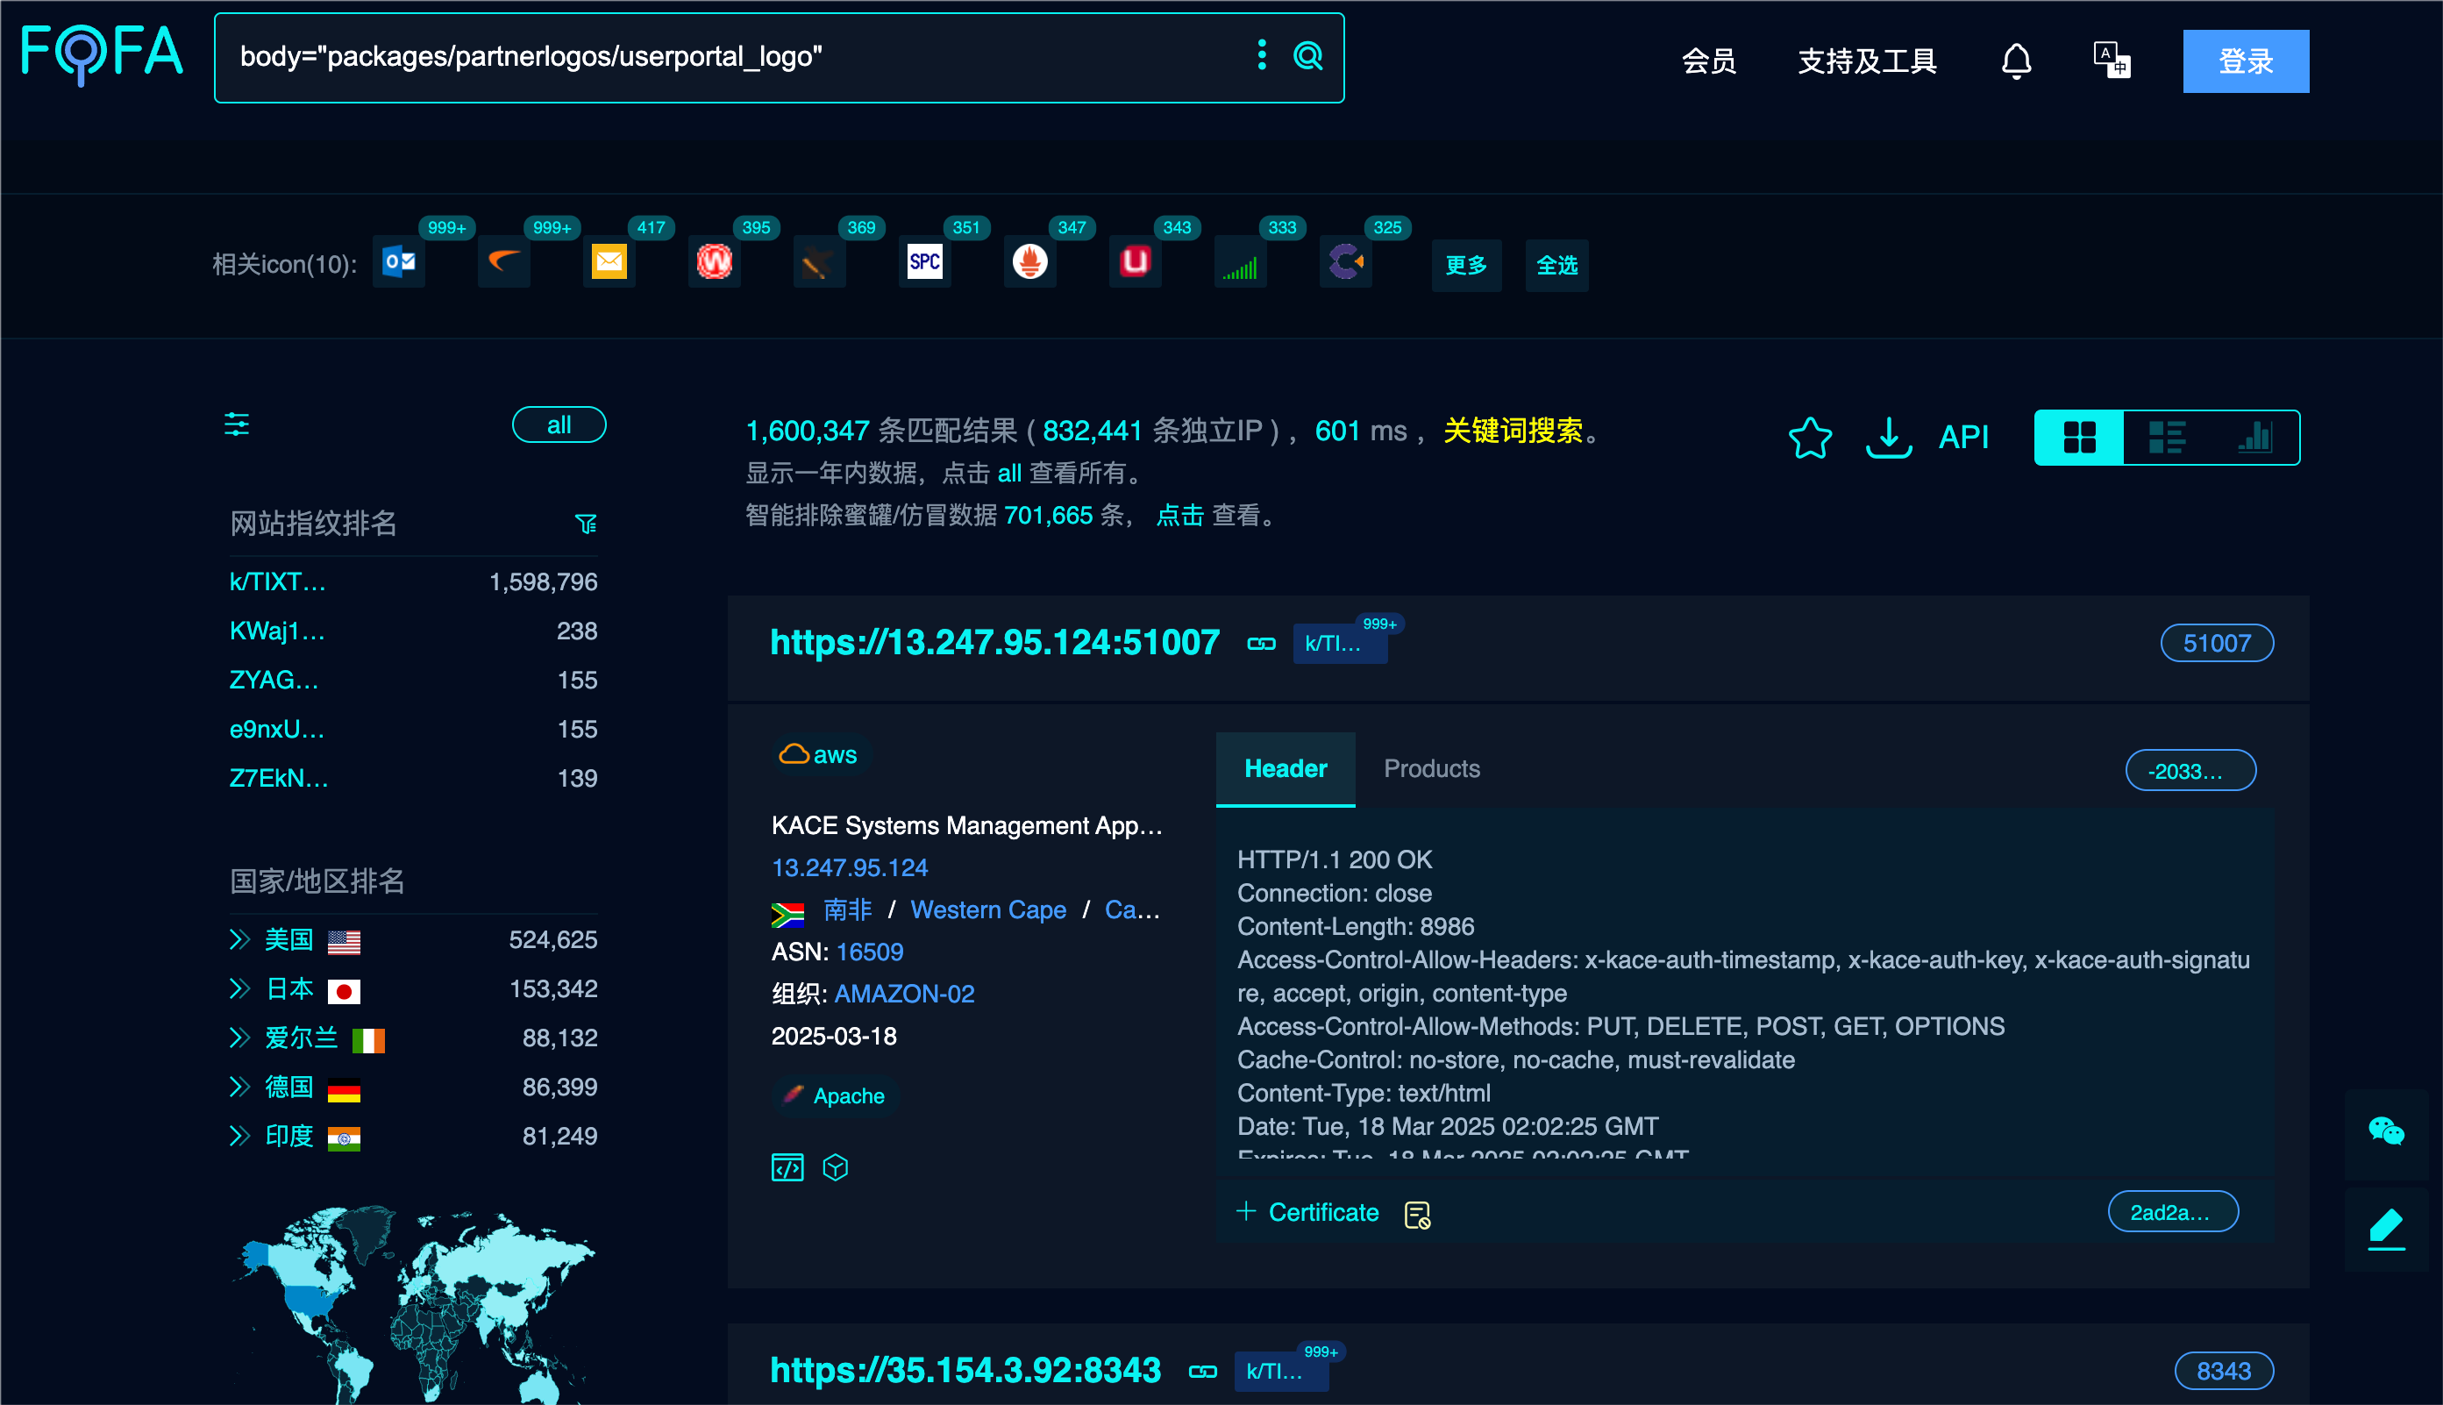Screen dimensions: 2443x1405
Task: Click the FOFA logo
Action: point(103,56)
